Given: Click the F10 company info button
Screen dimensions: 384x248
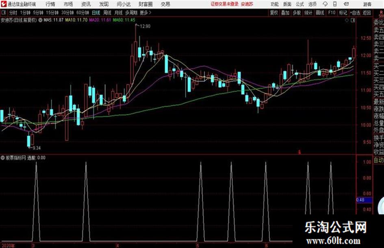Looking at the screenshot, I should click(332, 13).
